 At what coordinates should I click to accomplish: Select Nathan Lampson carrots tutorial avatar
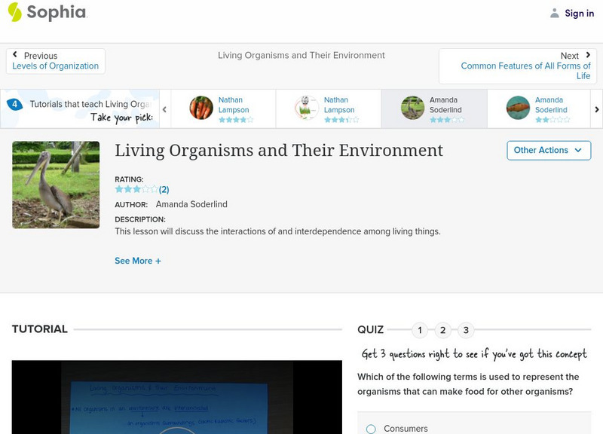(x=201, y=108)
